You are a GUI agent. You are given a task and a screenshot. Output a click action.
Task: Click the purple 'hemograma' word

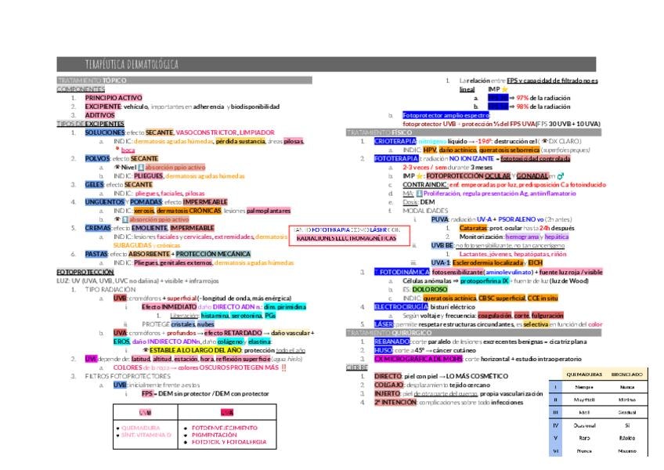(x=521, y=237)
